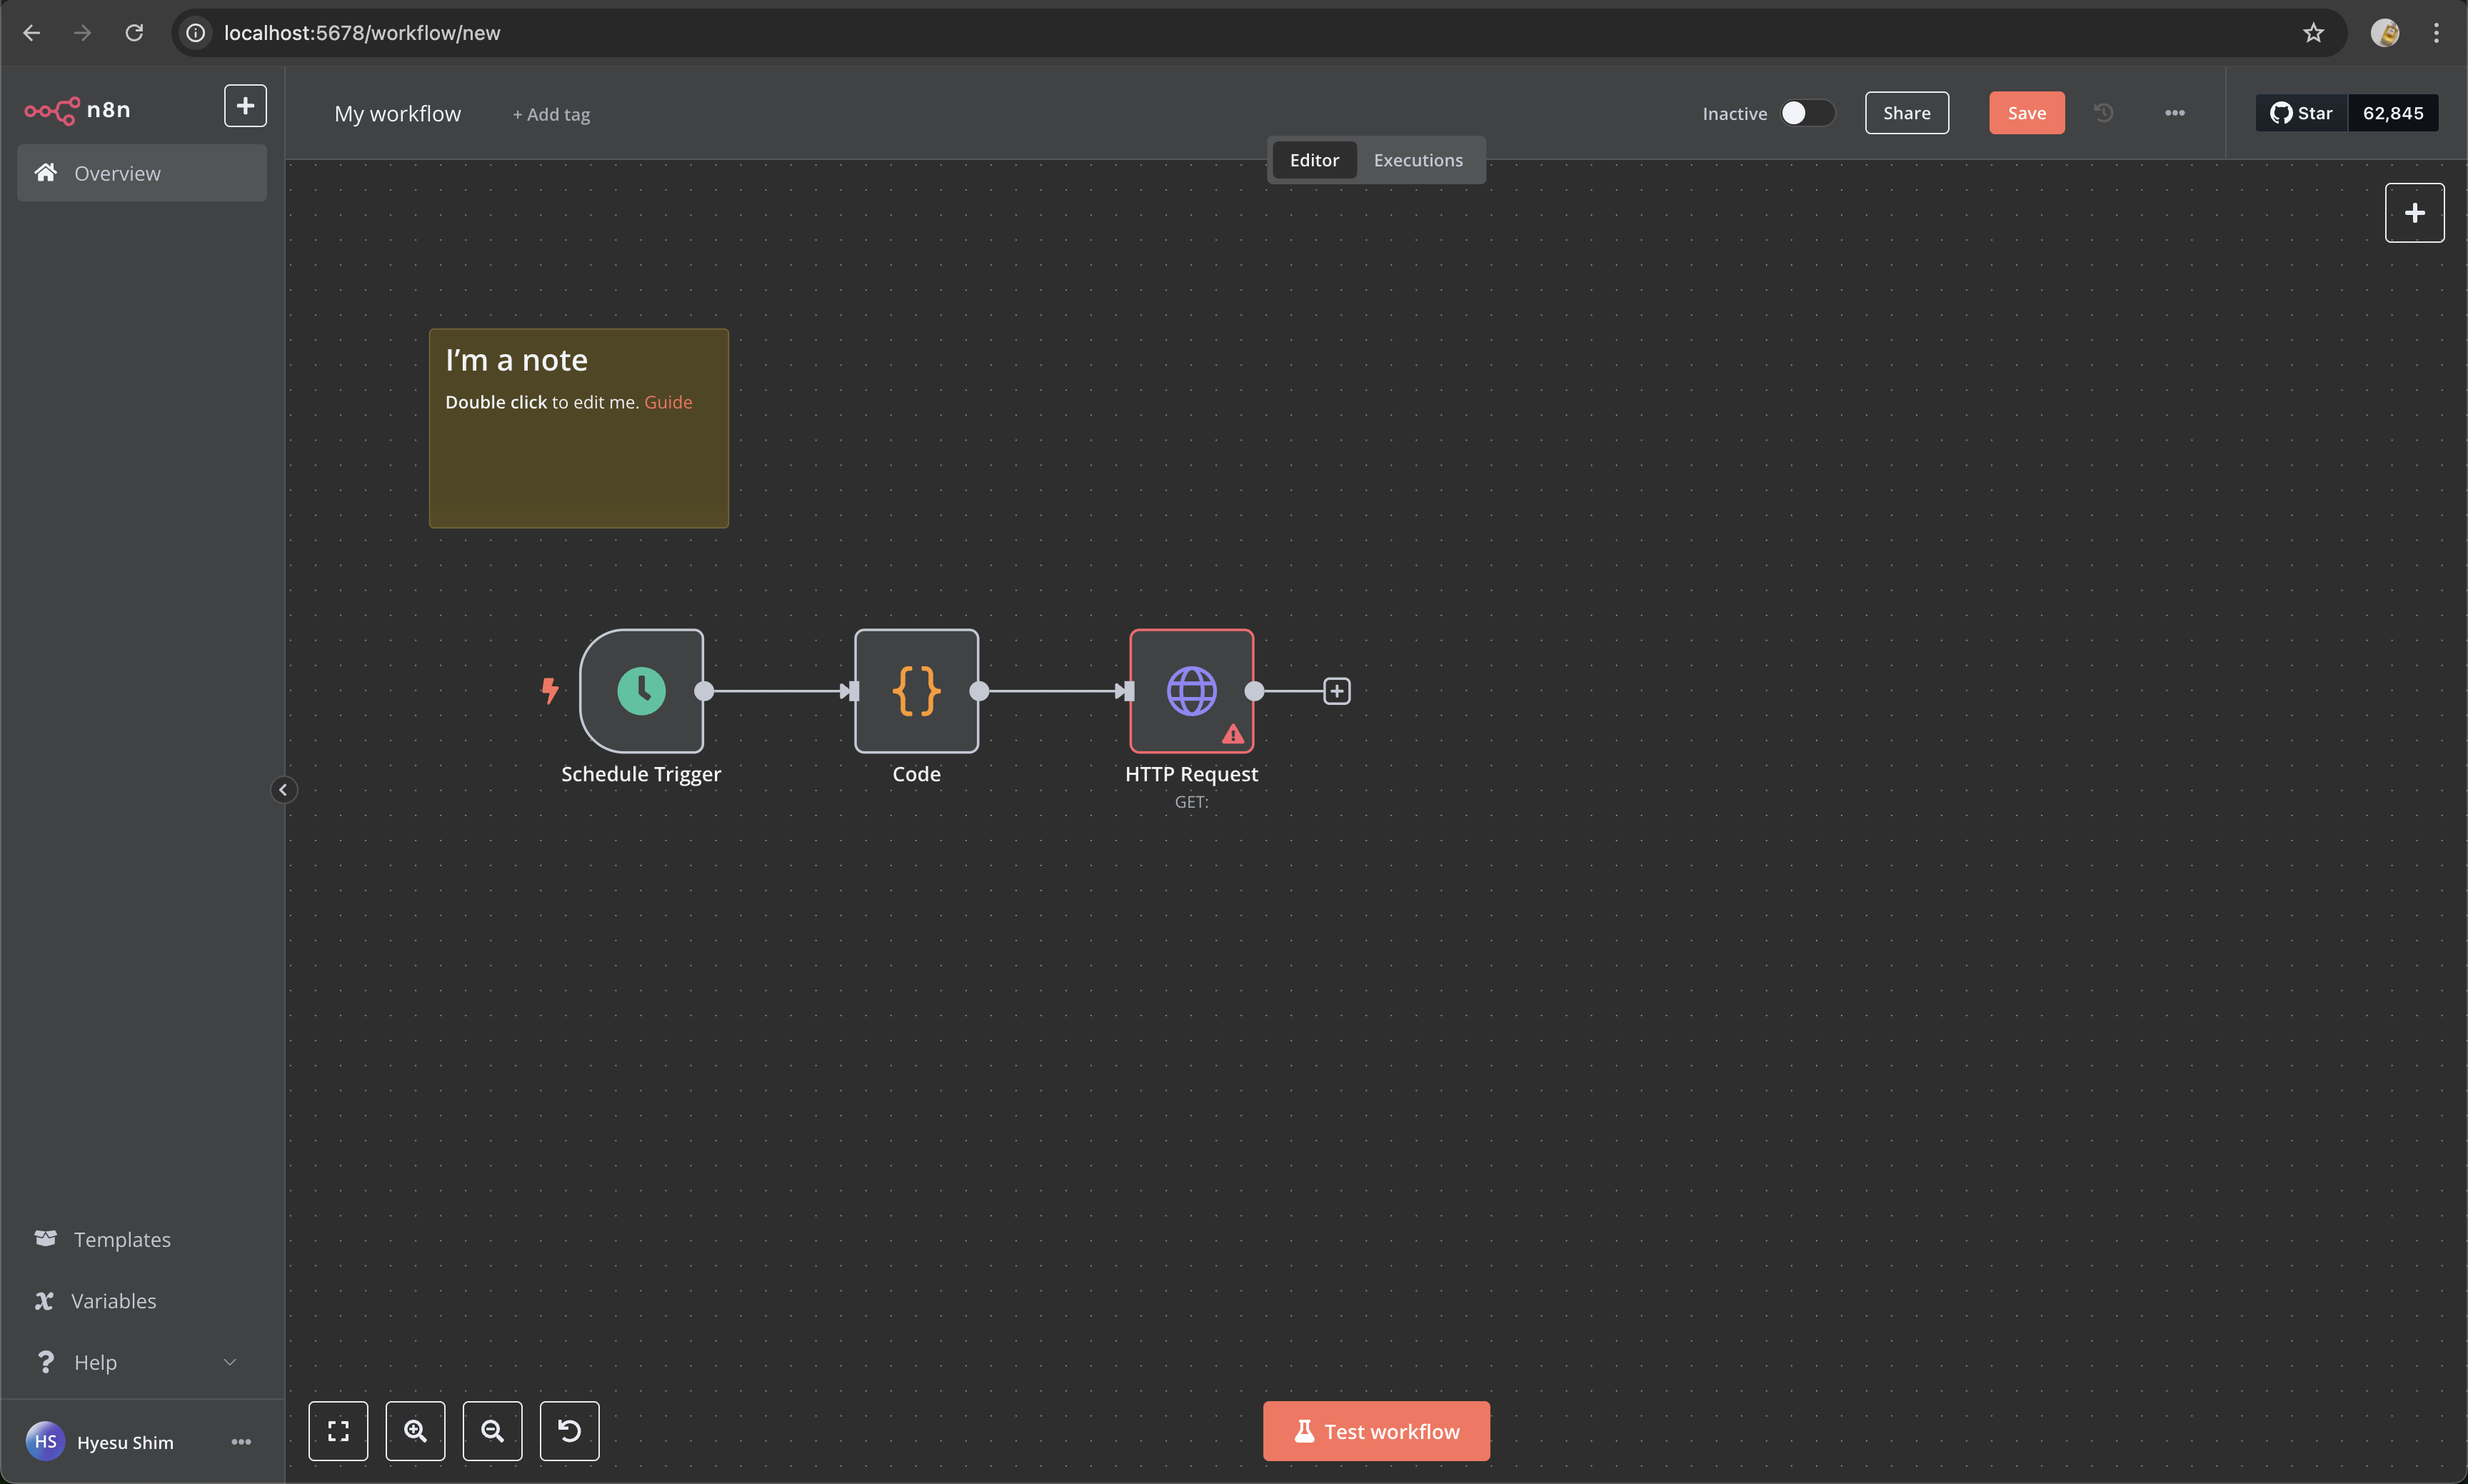The height and width of the screenshot is (1484, 2468).
Task: Zoom in on the canvas
Action: 415,1431
